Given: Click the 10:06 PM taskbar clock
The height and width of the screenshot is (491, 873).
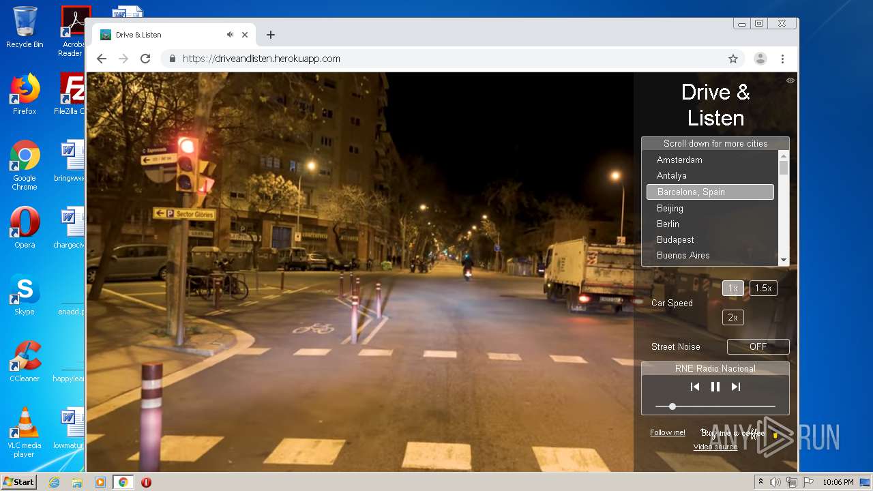Looking at the screenshot, I should [838, 482].
